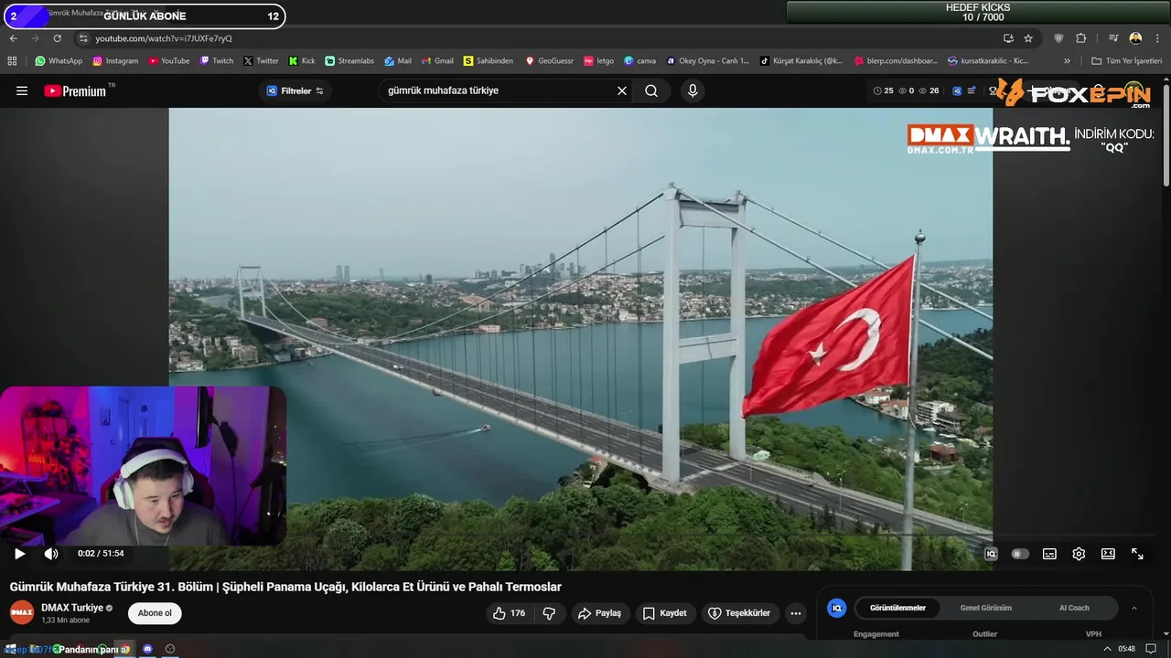Click the taskbar clock showing 05:48
Screen dimensions: 1171x658
coord(1126,649)
